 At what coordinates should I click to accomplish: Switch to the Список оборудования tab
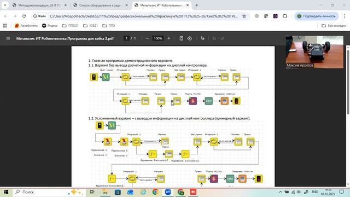100,5
